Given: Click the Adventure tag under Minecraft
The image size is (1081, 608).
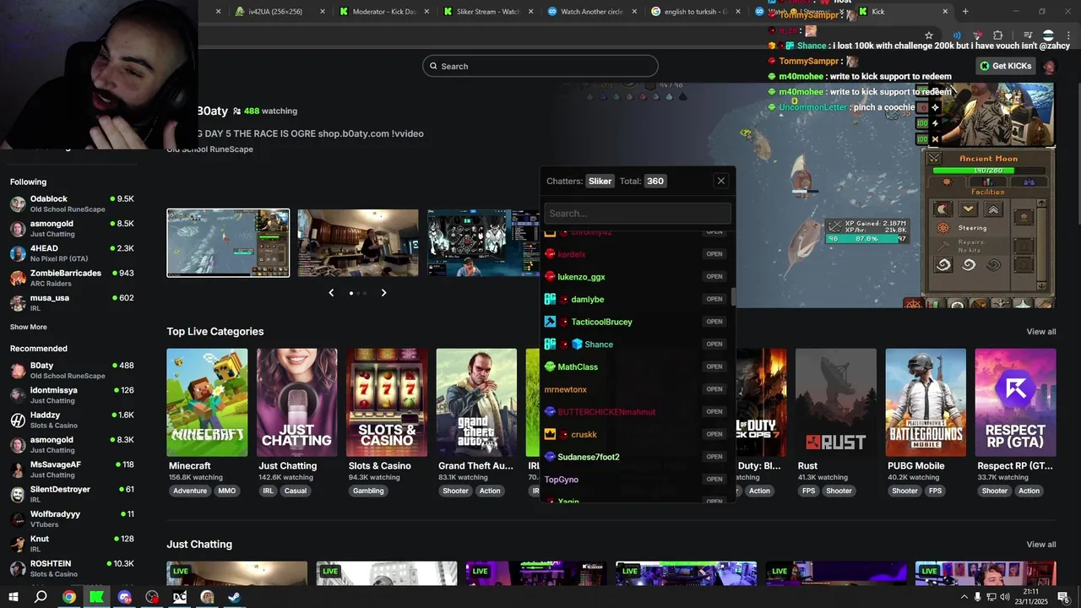Looking at the screenshot, I should pos(190,491).
